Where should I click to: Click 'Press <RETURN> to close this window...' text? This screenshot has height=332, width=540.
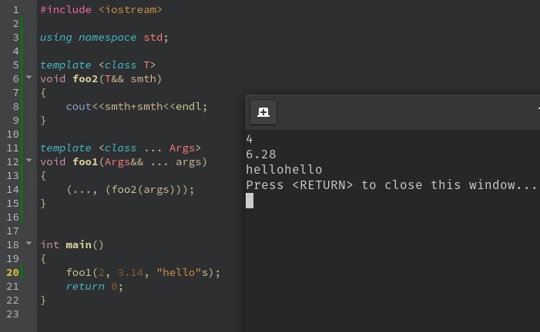click(x=391, y=185)
